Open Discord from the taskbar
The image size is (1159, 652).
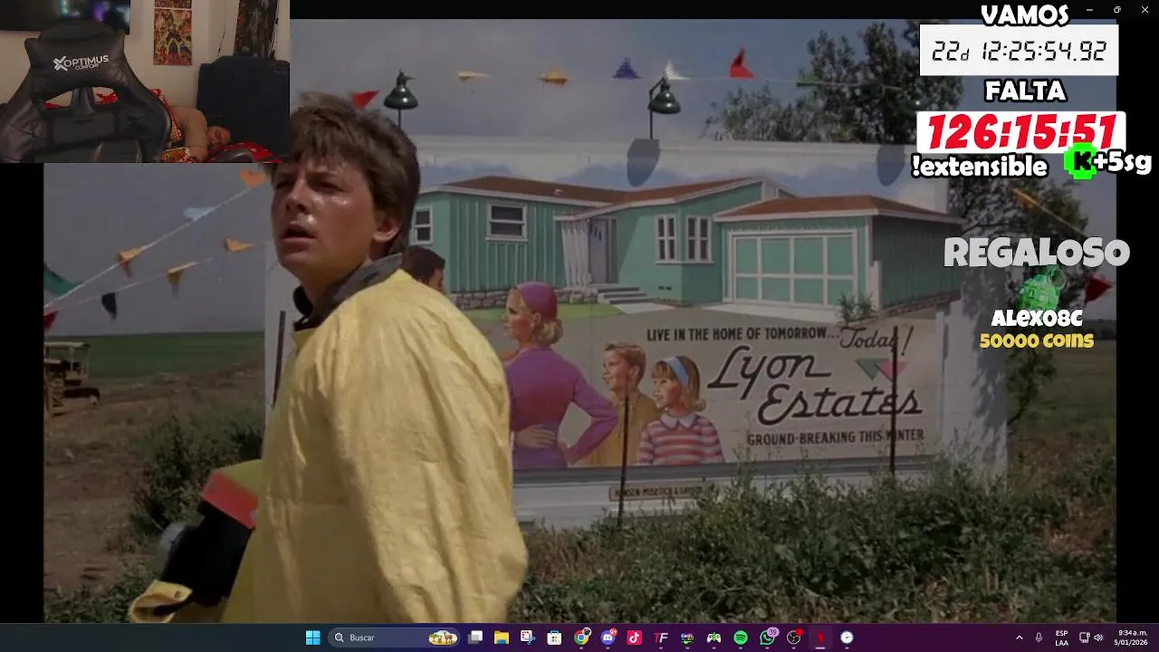608,638
